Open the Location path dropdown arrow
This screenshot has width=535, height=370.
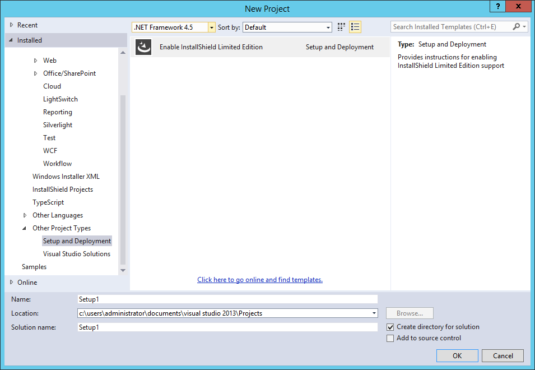tap(374, 313)
